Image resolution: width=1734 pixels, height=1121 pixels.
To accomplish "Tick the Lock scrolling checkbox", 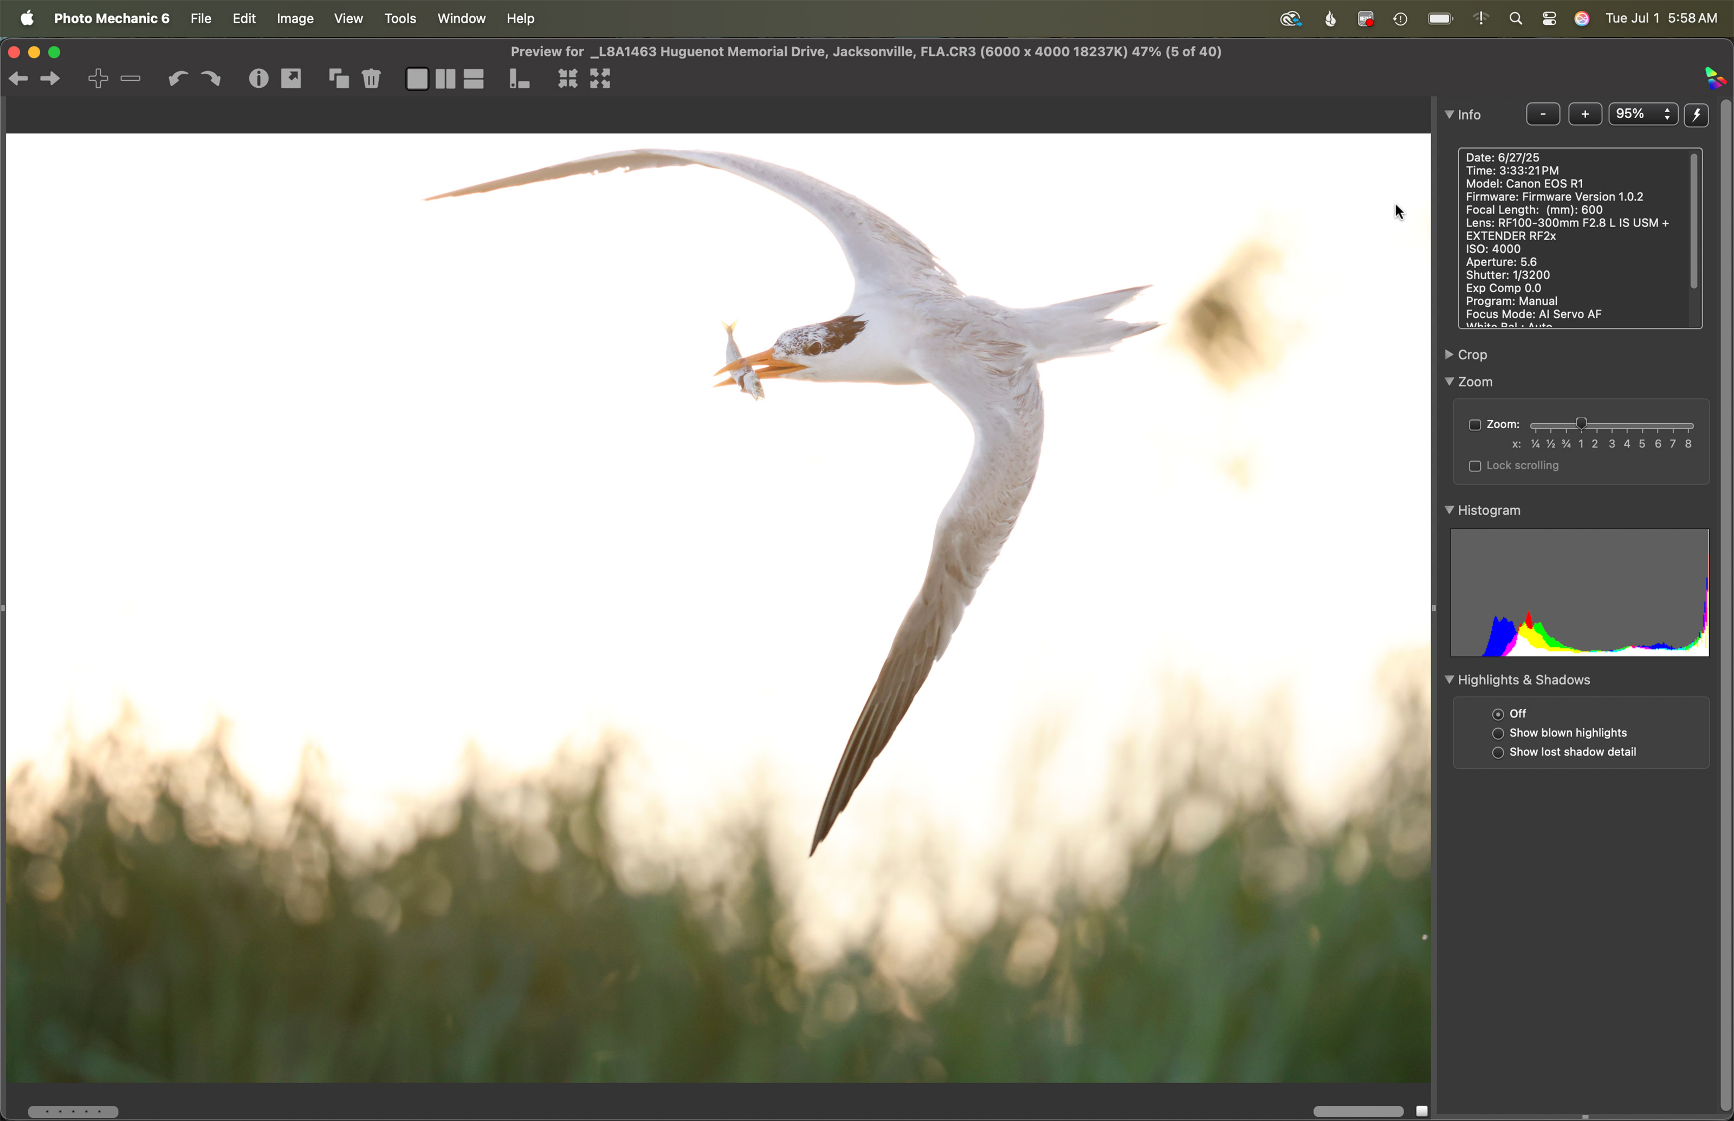I will (x=1475, y=466).
